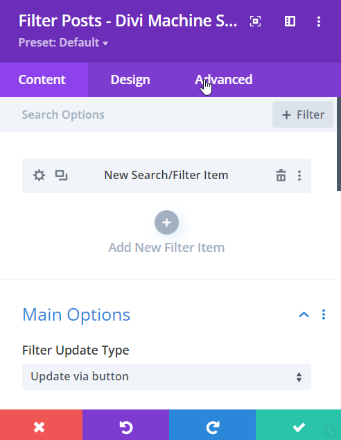Open the Filter Update Type dropdown
341x440 pixels.
pos(166,377)
